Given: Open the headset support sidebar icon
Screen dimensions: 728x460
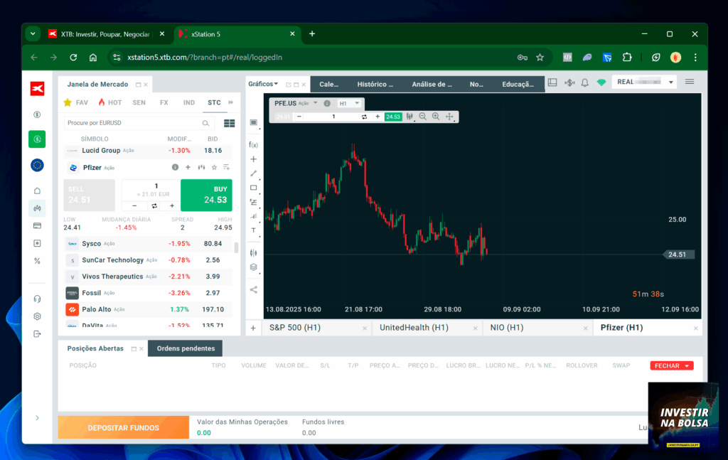Looking at the screenshot, I should pyautogui.click(x=37, y=299).
